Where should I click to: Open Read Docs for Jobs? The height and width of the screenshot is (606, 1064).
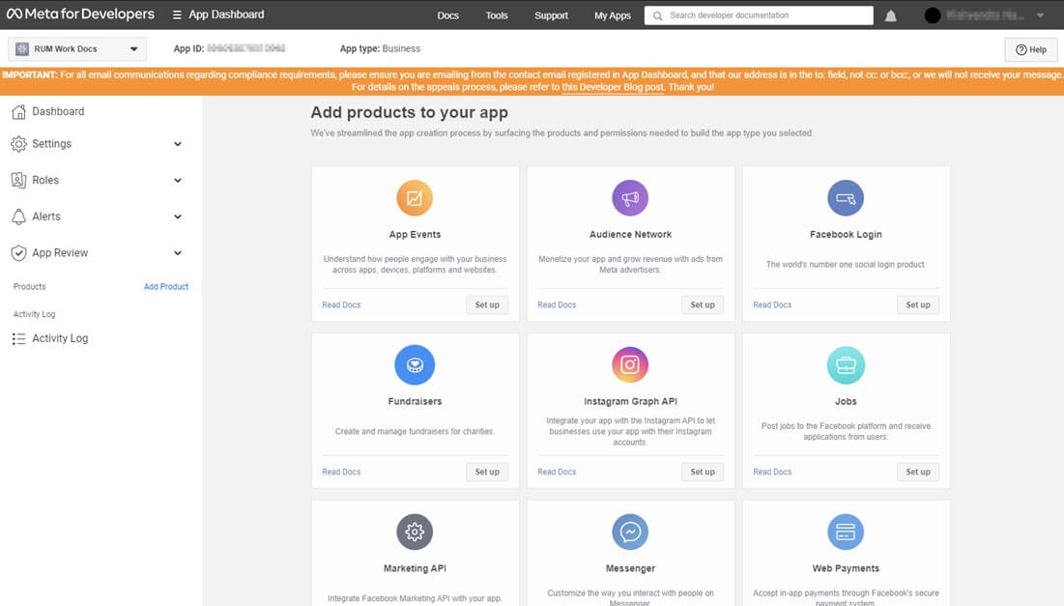coord(772,472)
